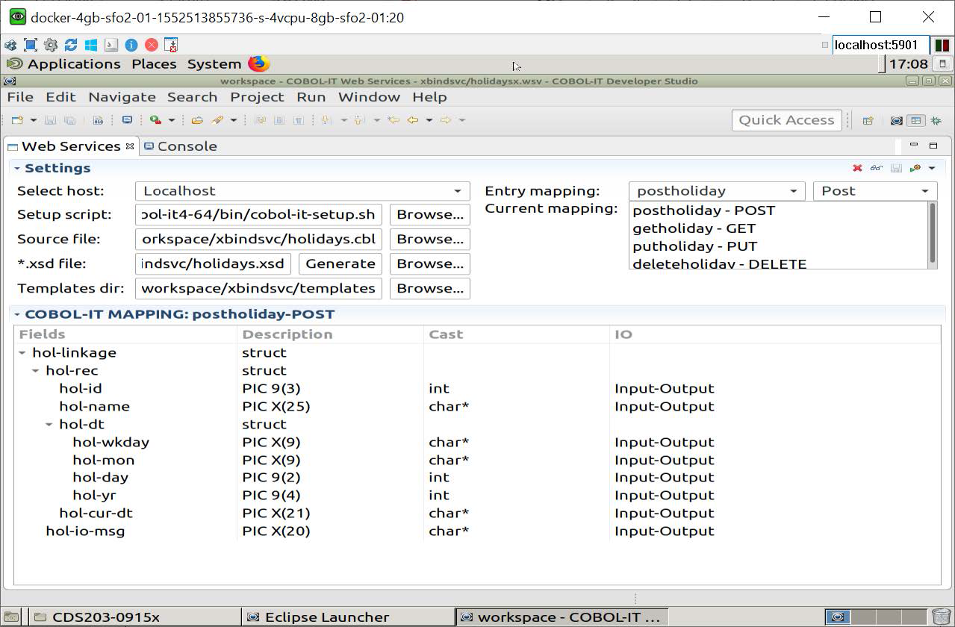The height and width of the screenshot is (627, 955).
Task: Toggle the Web Services perspective button
Action: [x=916, y=120]
